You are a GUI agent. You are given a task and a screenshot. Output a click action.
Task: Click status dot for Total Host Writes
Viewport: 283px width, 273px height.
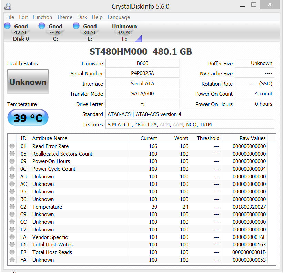tap(12, 245)
